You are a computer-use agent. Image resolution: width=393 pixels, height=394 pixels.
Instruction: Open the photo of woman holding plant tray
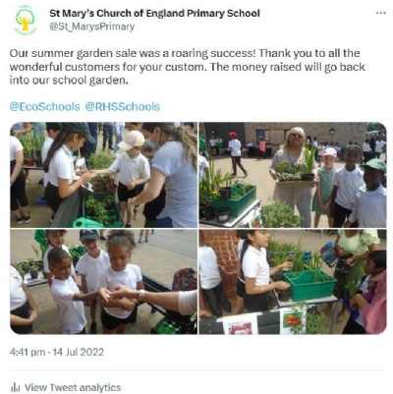pyautogui.click(x=293, y=175)
